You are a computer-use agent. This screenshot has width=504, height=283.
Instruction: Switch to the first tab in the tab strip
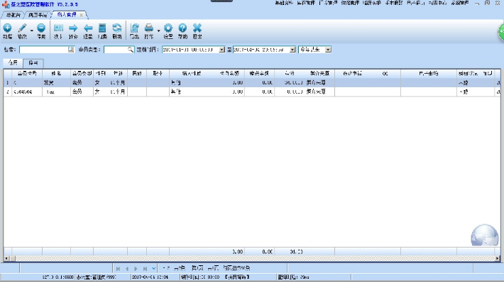[x=13, y=15]
